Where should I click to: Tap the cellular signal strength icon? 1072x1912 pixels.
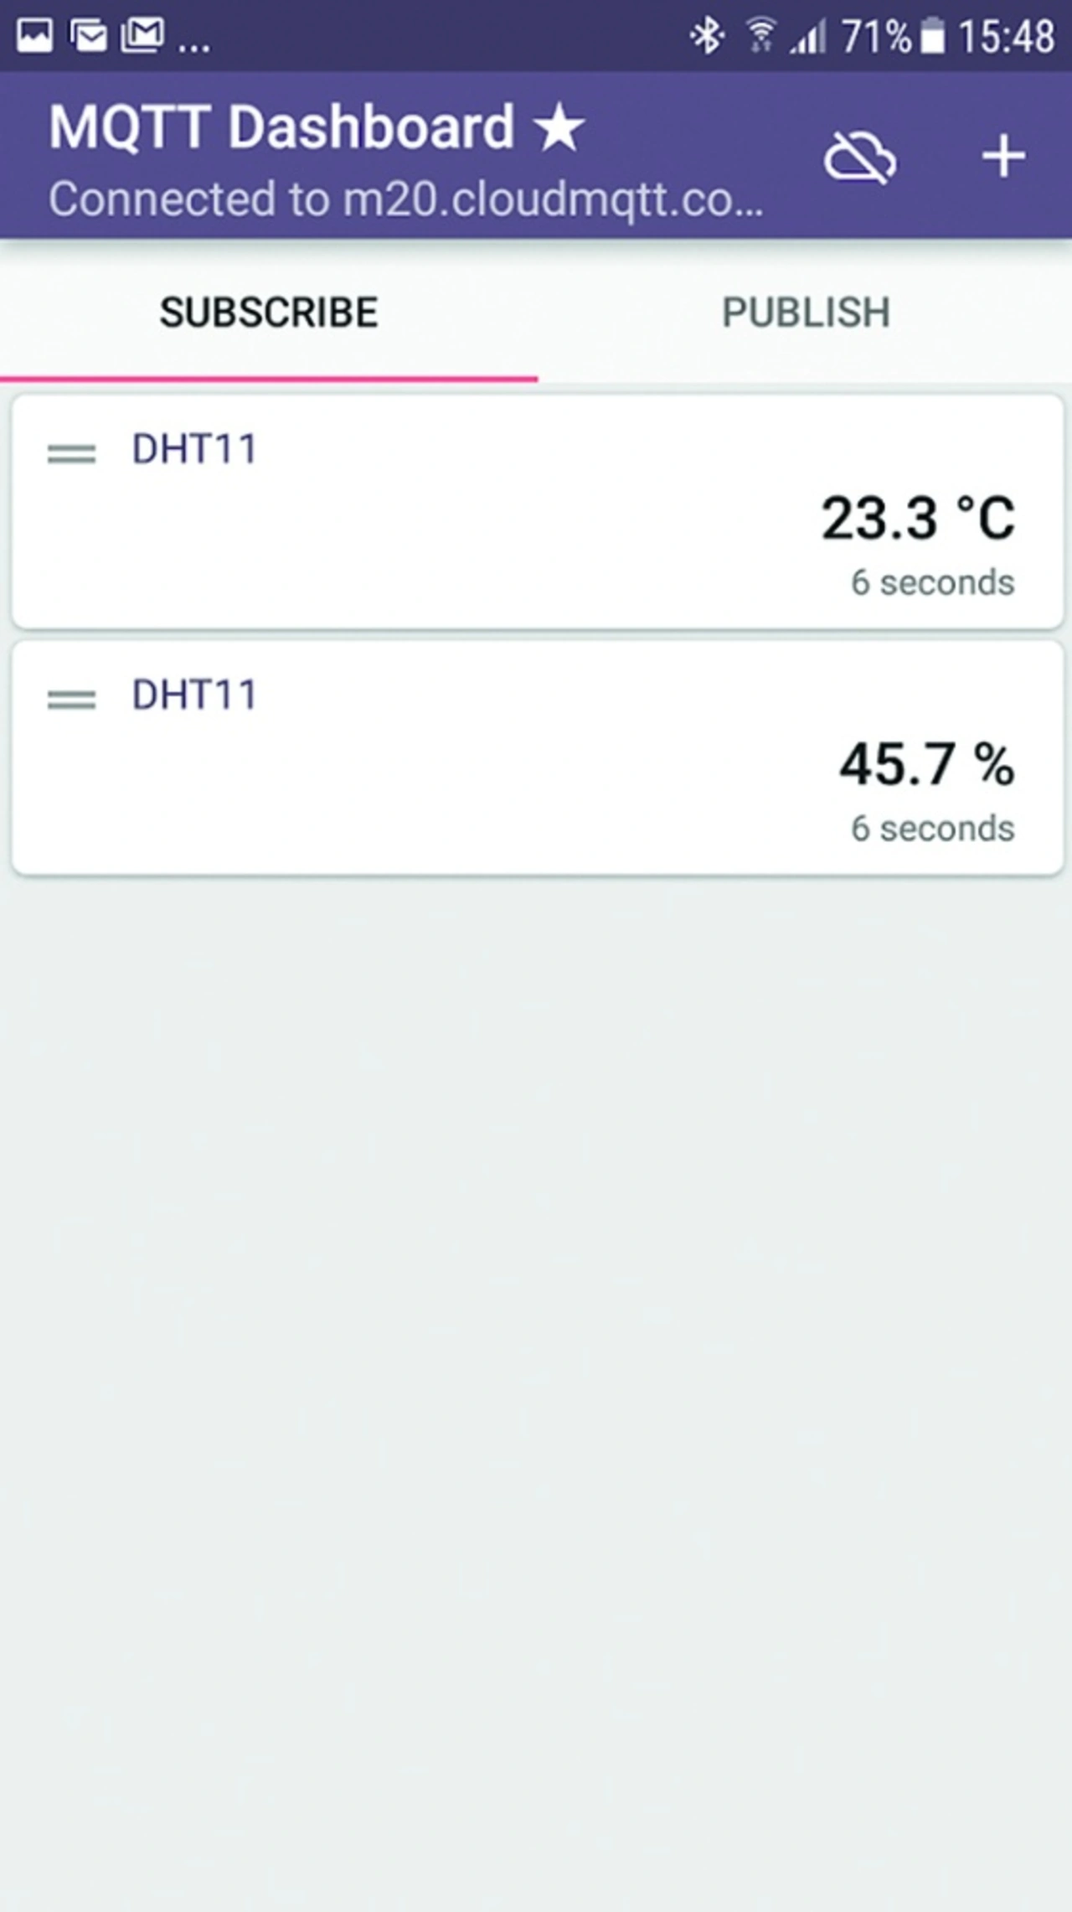(808, 38)
